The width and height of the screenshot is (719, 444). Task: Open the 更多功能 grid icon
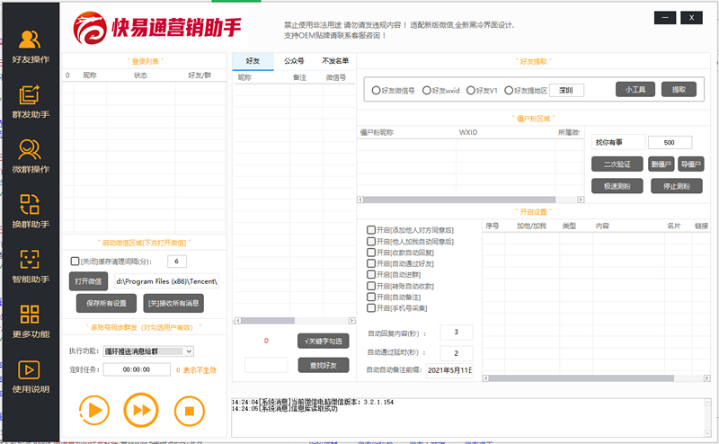tap(30, 315)
